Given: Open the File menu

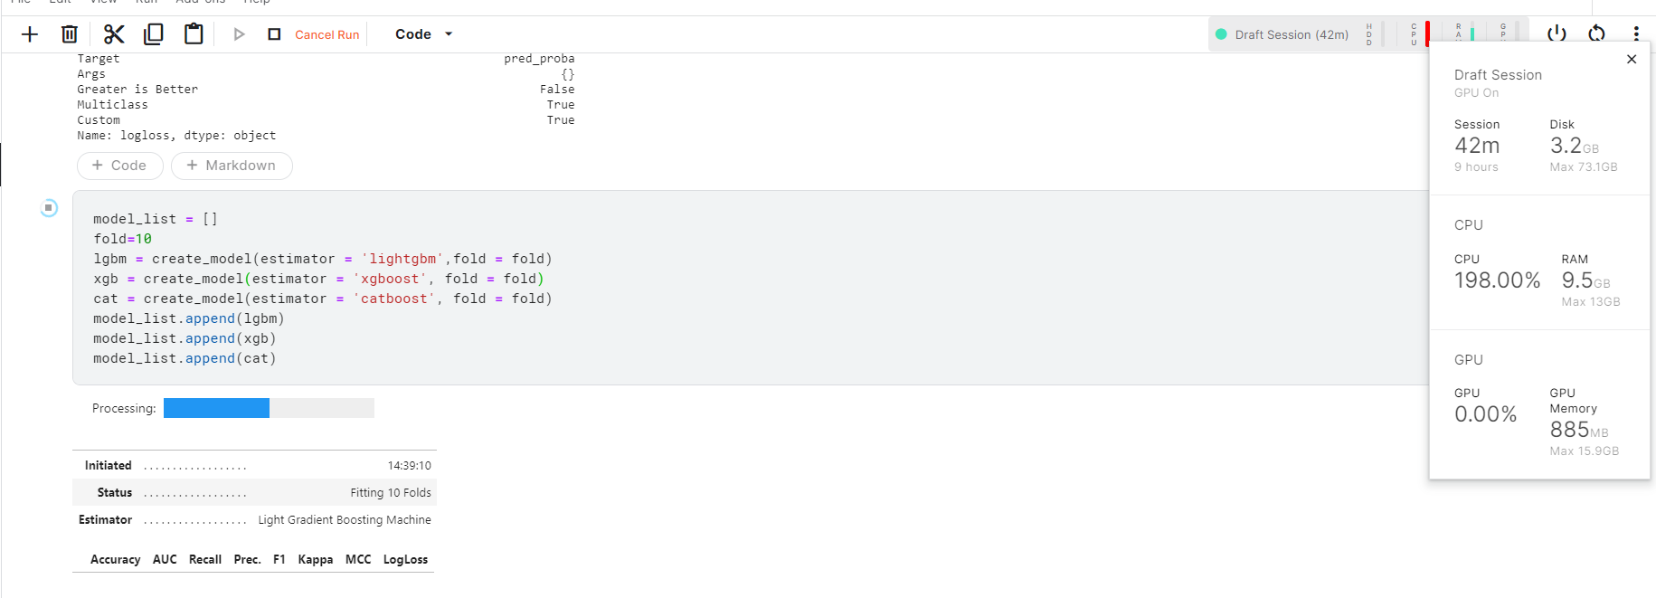Looking at the screenshot, I should coord(21,3).
